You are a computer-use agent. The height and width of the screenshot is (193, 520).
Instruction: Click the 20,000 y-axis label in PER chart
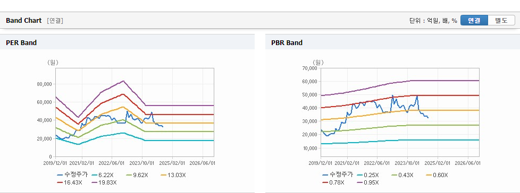click(x=45, y=138)
